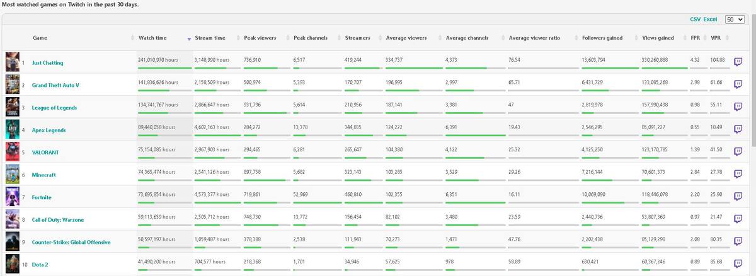Screen dimensions: 756x276
Task: Click the Call of Duty: Warzone box art
Action: click(x=13, y=219)
